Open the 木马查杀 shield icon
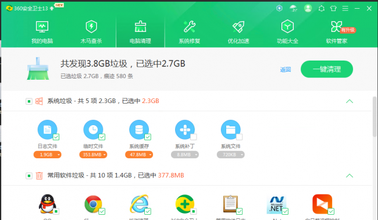The height and width of the screenshot is (220, 378). click(x=91, y=27)
